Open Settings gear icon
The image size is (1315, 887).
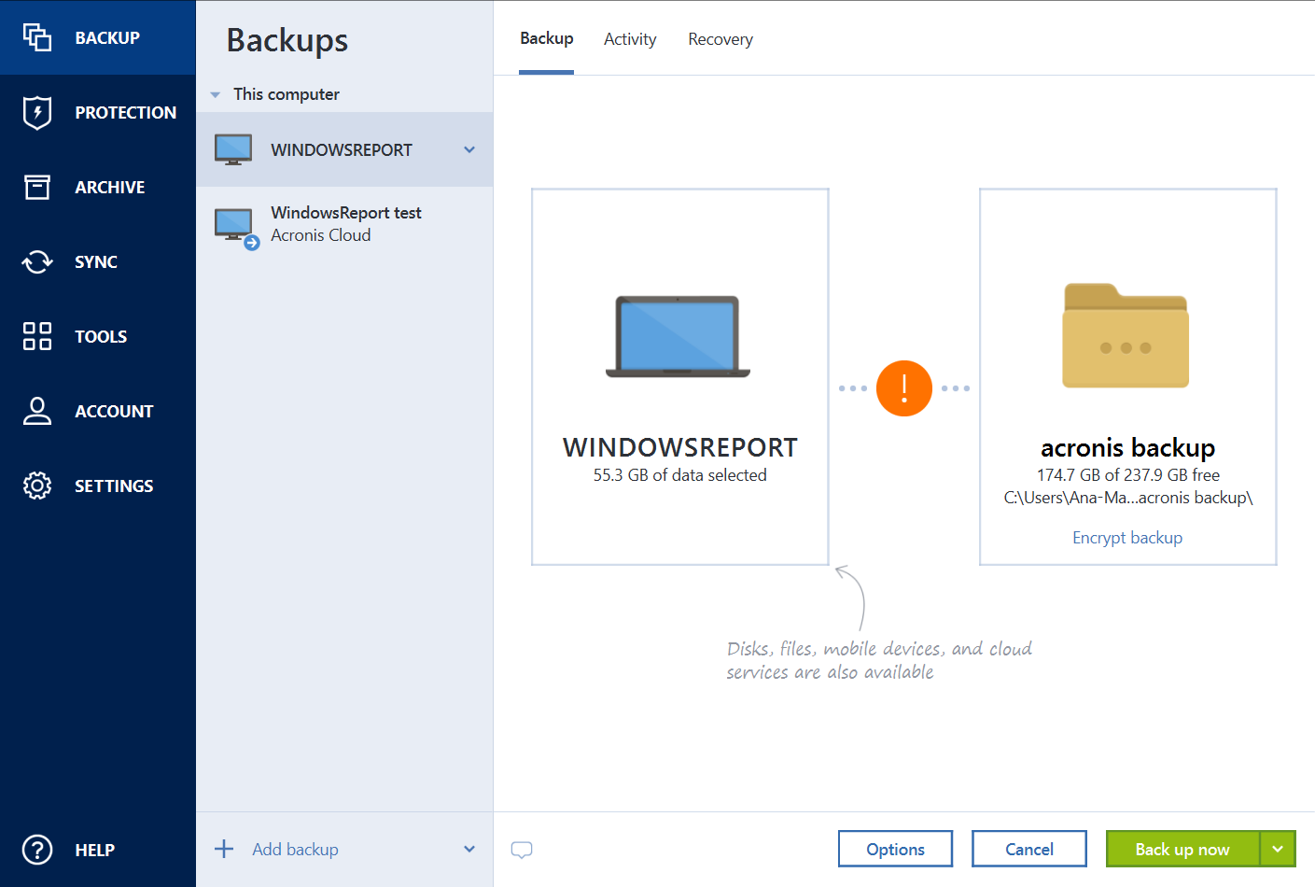37,486
